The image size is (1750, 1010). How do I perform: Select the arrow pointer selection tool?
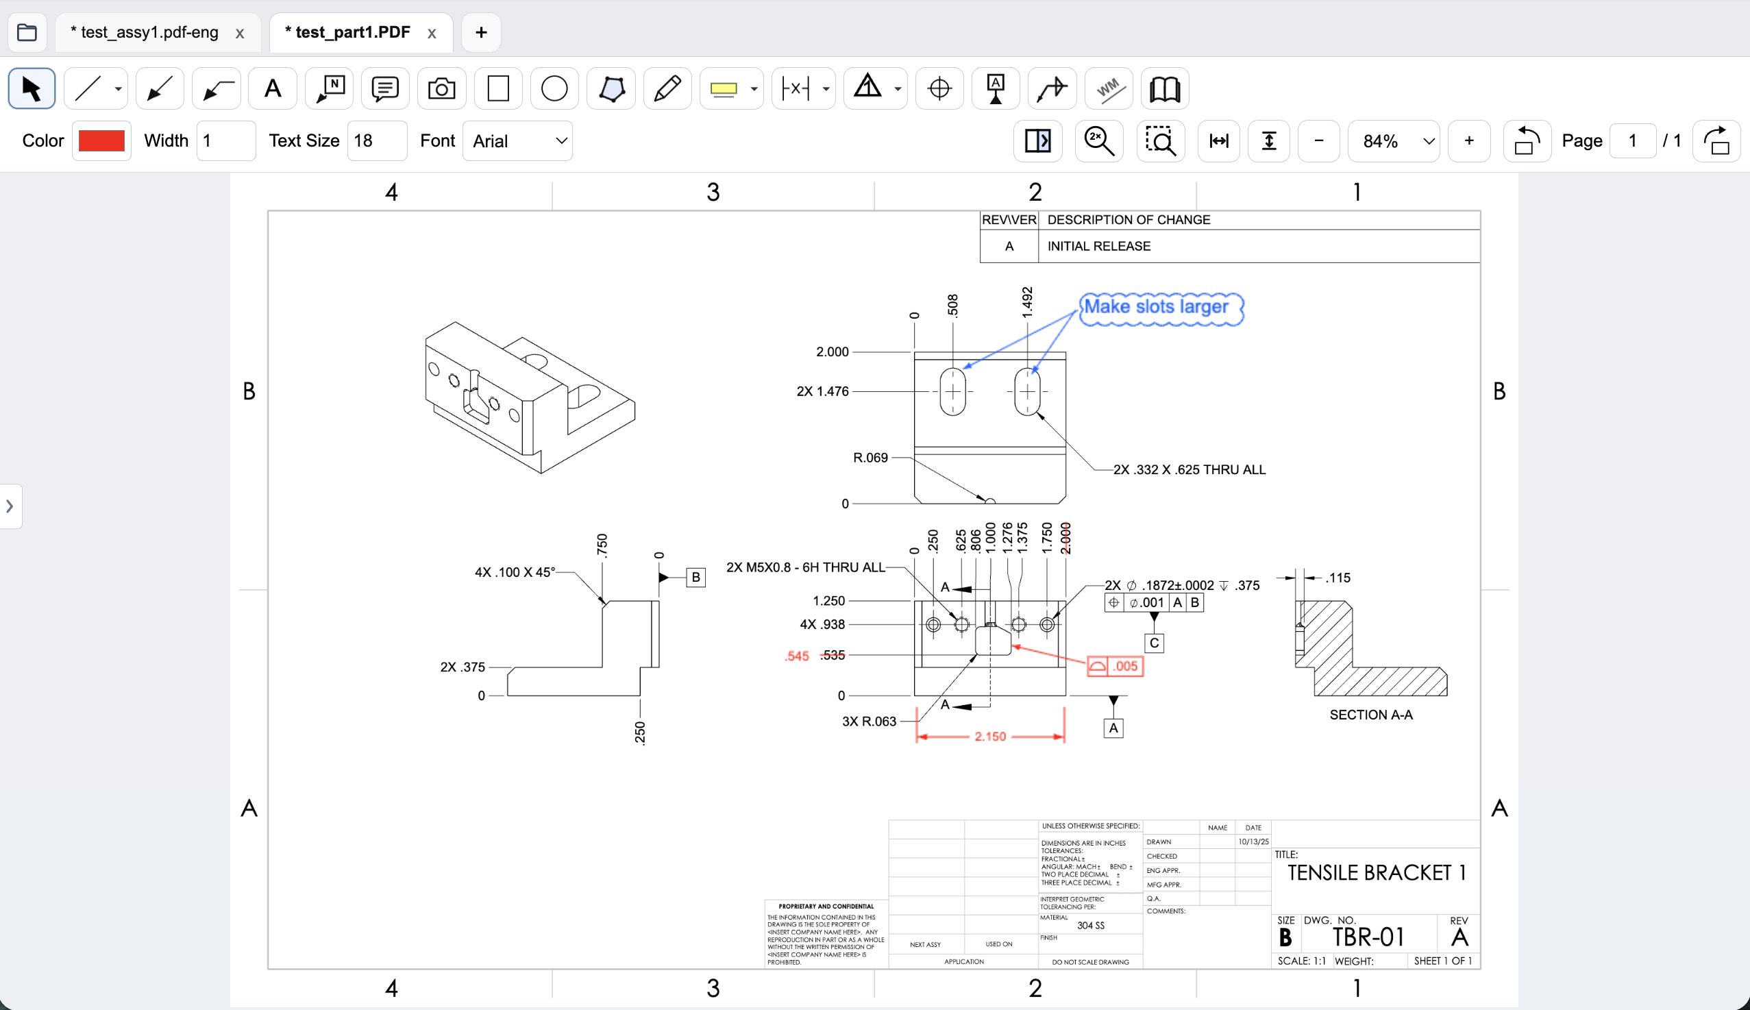coord(32,88)
